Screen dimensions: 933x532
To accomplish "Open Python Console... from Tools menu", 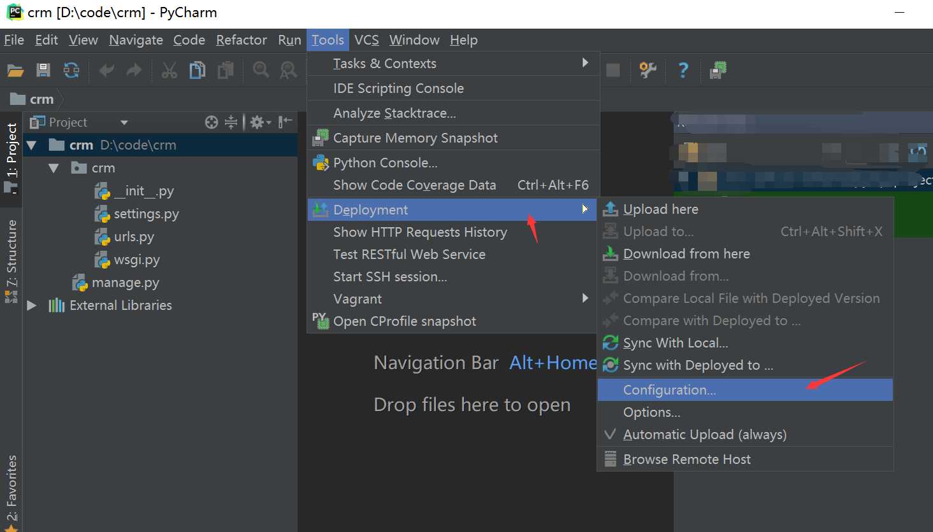I will pyautogui.click(x=453, y=163).
